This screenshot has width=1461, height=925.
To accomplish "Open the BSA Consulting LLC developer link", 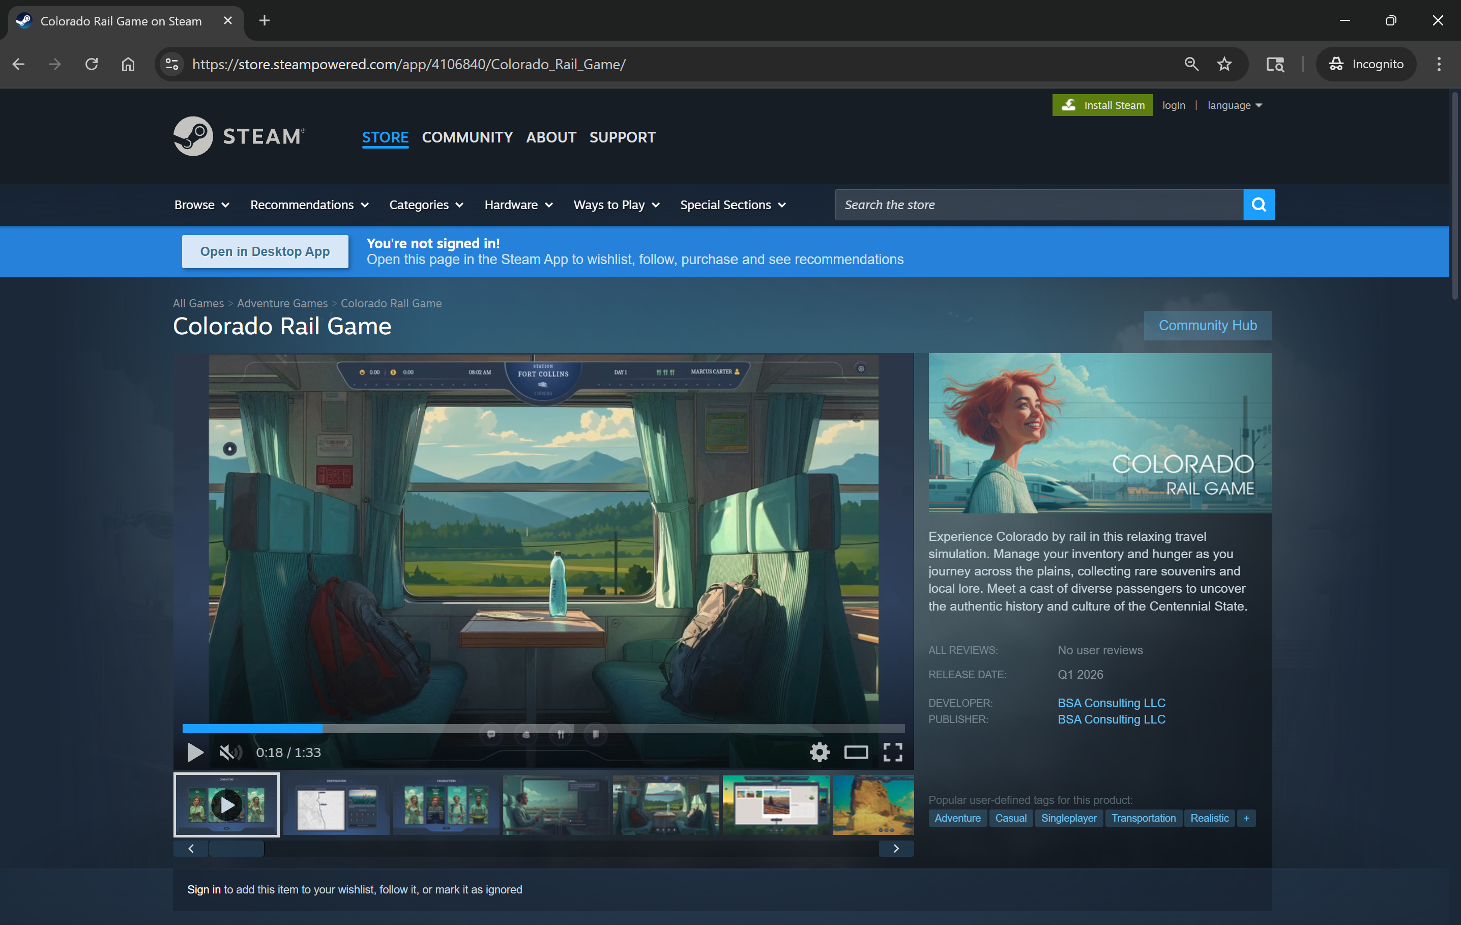I will click(1111, 702).
